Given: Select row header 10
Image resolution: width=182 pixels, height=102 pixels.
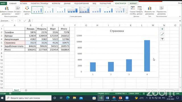Looking at the screenshot, I should (2, 60).
